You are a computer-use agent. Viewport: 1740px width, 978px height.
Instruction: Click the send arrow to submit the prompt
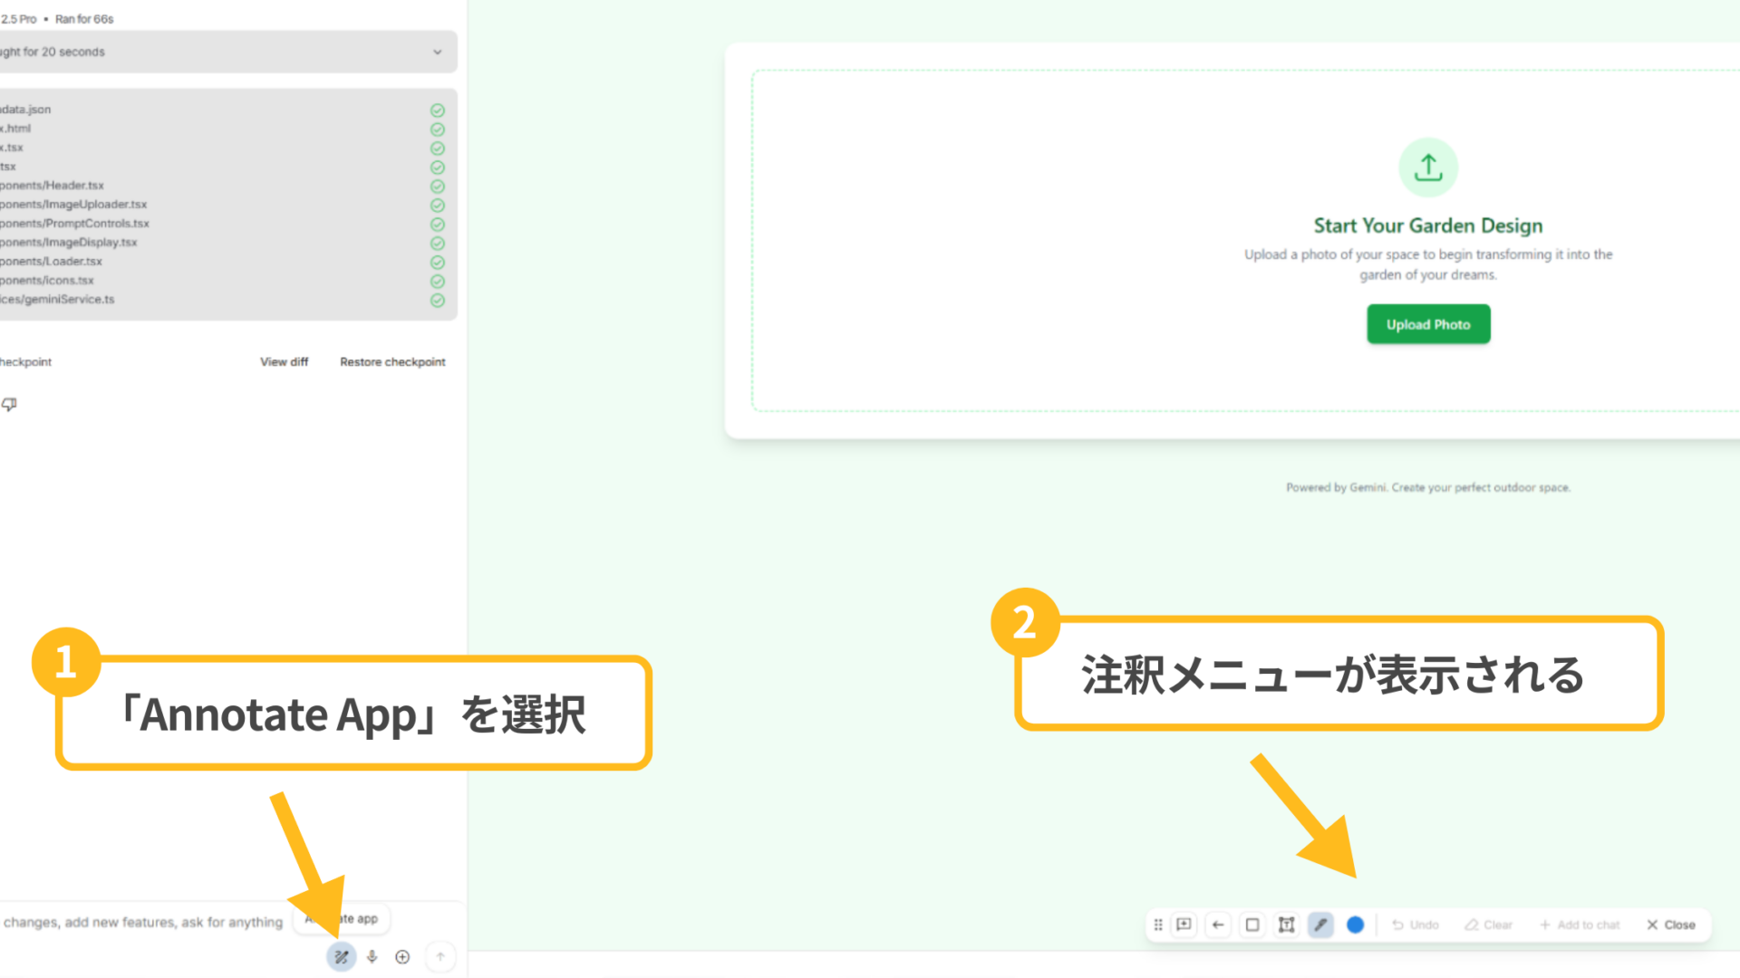pos(440,956)
